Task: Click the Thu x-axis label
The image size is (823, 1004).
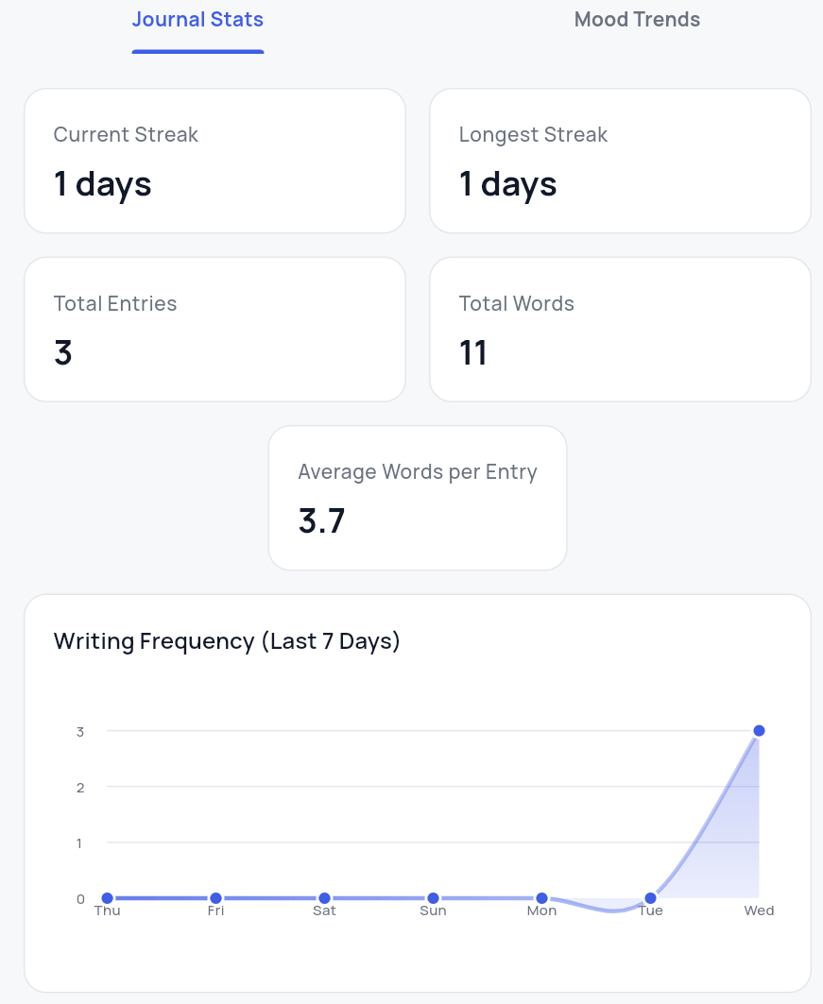Action: coord(107,911)
